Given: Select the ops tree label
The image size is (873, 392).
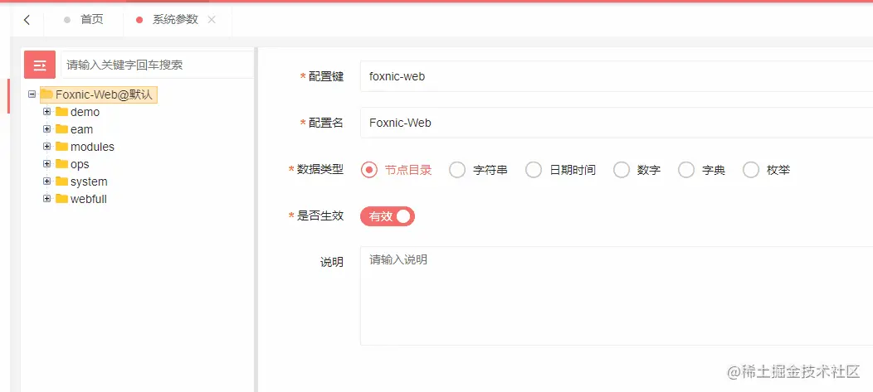Looking at the screenshot, I should (80, 164).
